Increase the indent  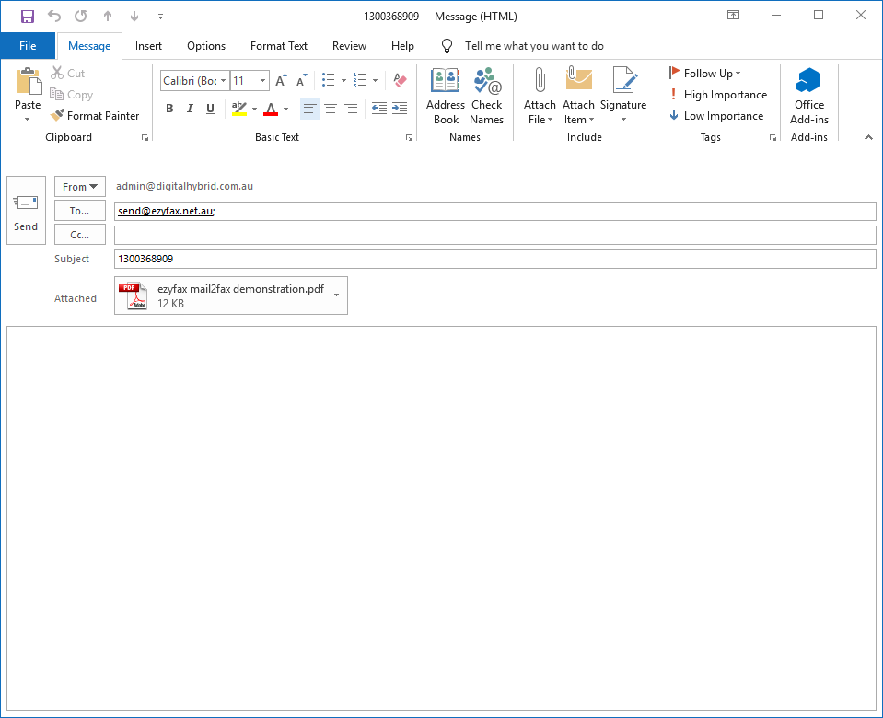tap(400, 108)
